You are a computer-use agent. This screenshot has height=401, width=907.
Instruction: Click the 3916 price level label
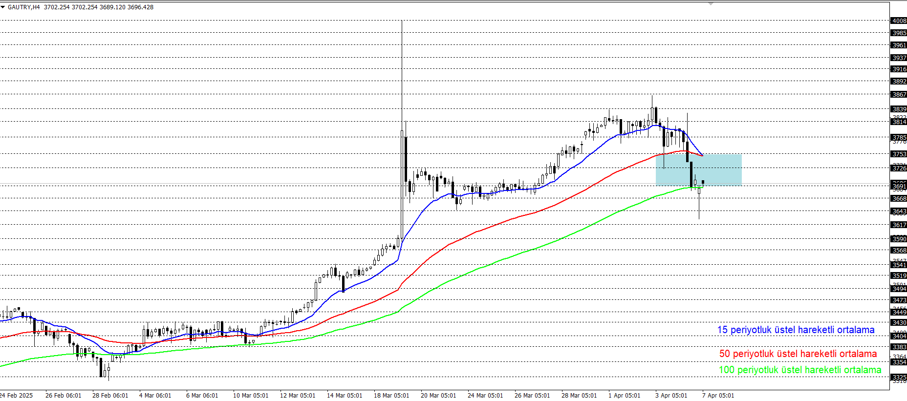pyautogui.click(x=899, y=69)
